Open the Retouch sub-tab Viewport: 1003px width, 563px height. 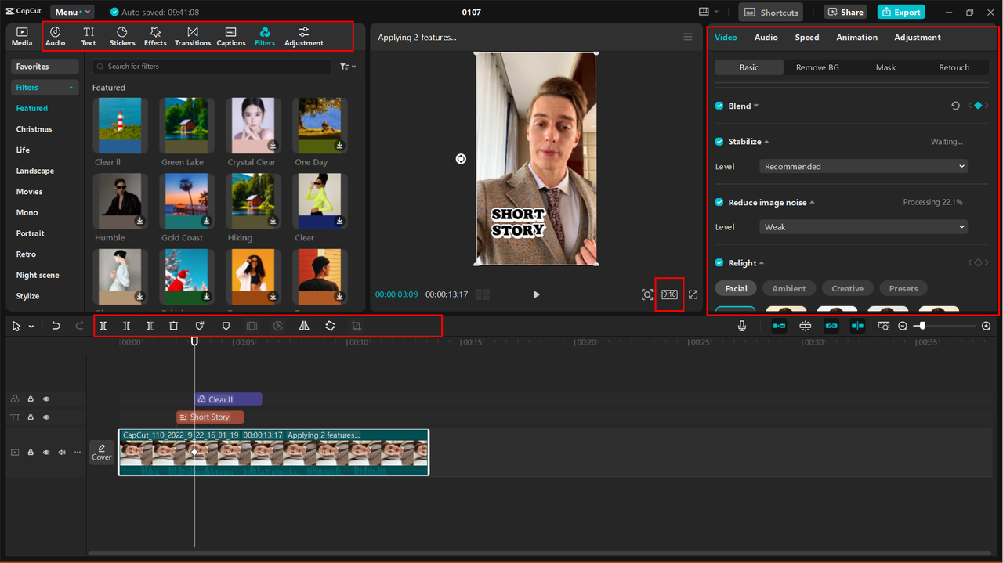954,67
